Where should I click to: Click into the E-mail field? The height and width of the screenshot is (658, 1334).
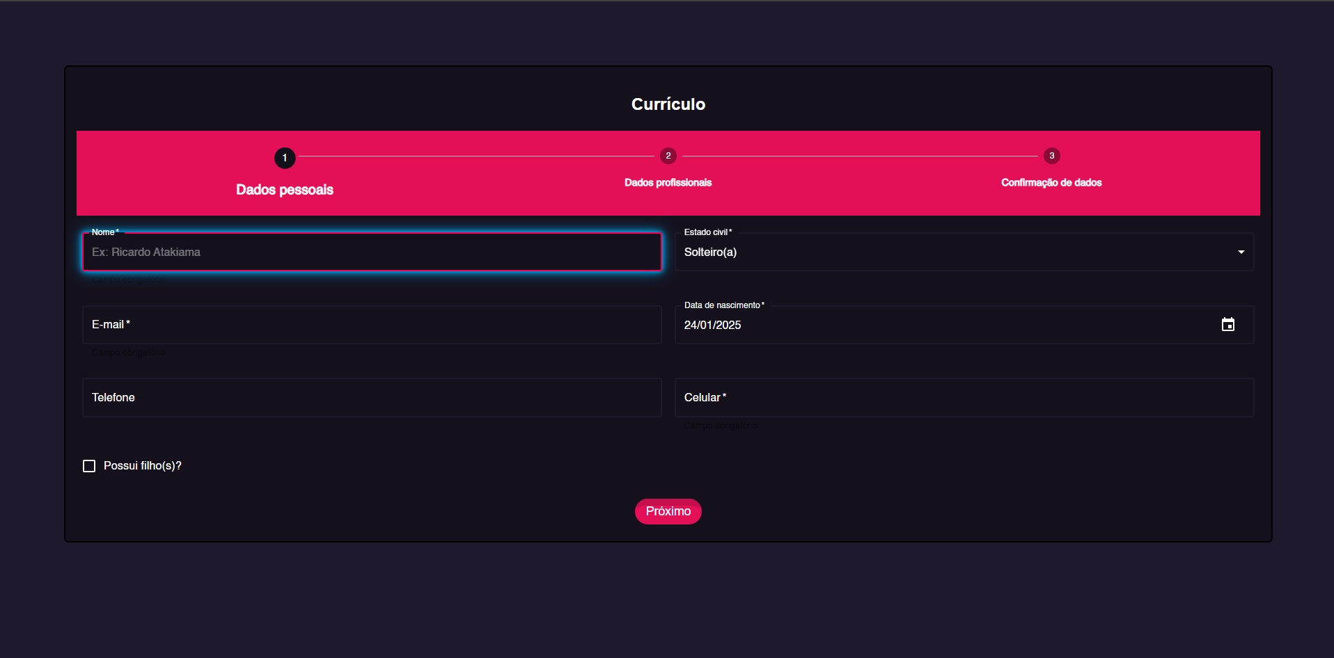point(372,325)
